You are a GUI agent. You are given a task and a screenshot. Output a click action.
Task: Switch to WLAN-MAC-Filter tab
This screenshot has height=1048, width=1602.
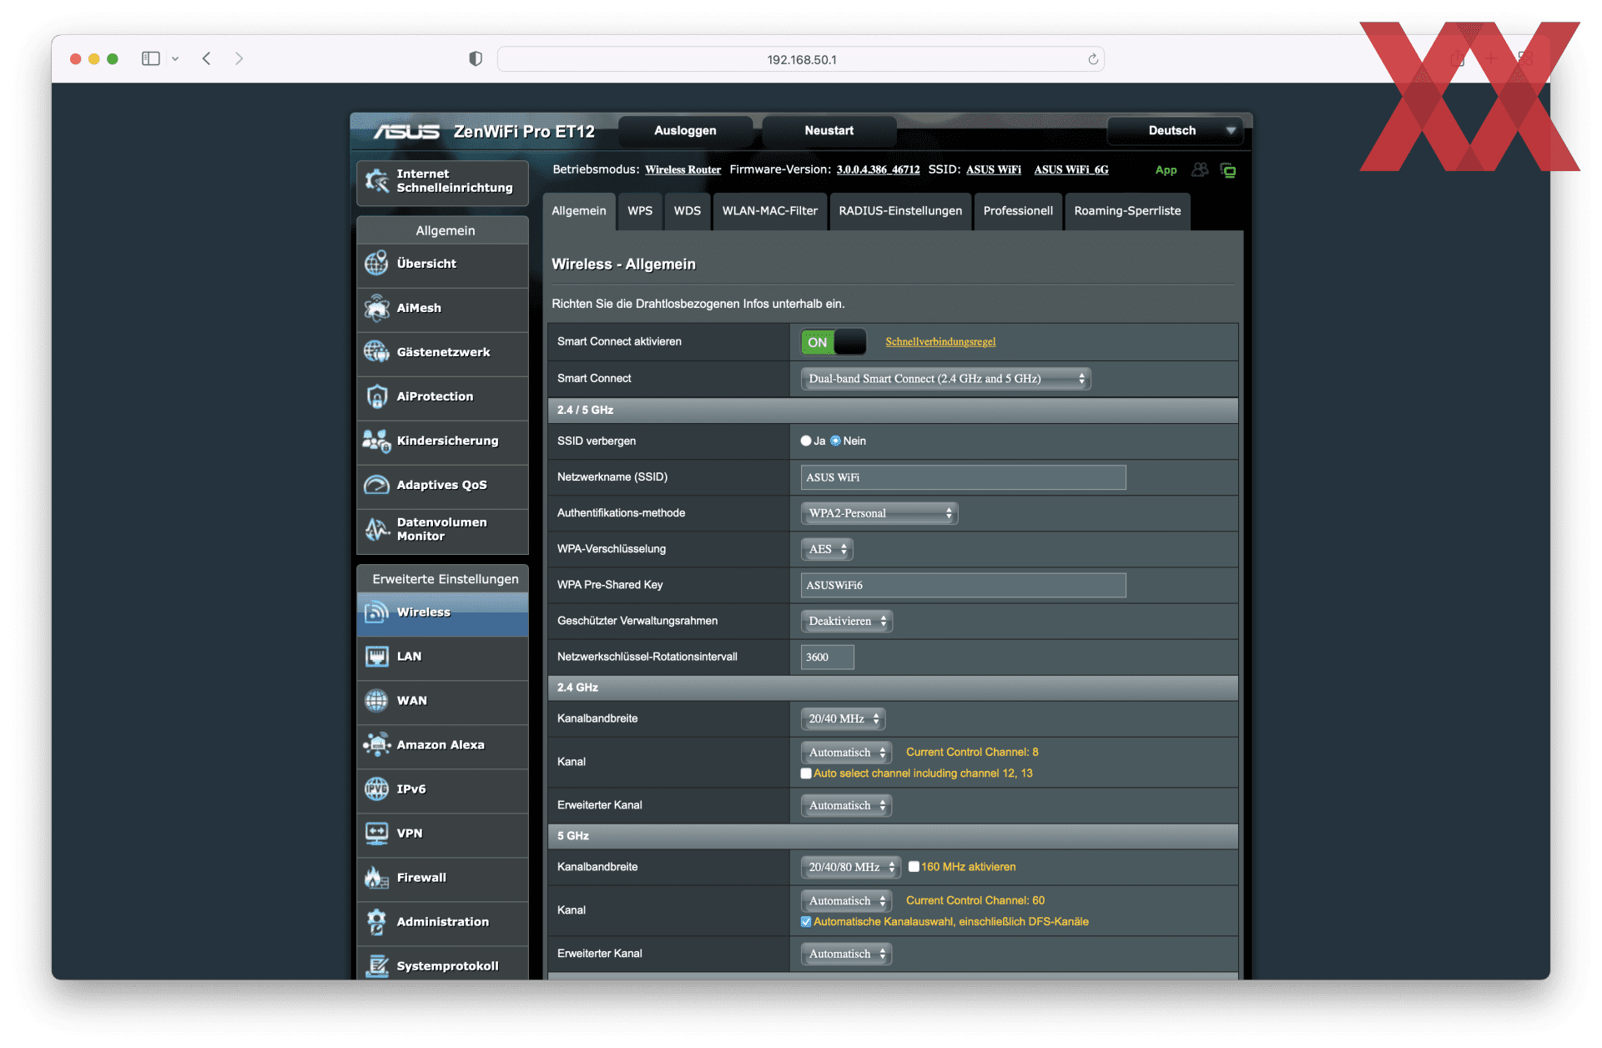click(x=770, y=211)
